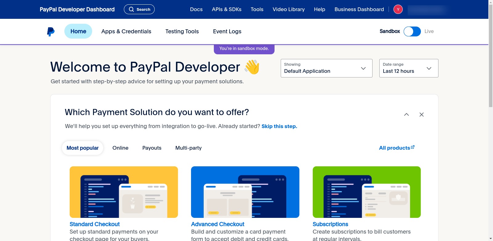Open the Advanced Checkout link
Image resolution: width=493 pixels, height=241 pixels.
coord(218,224)
